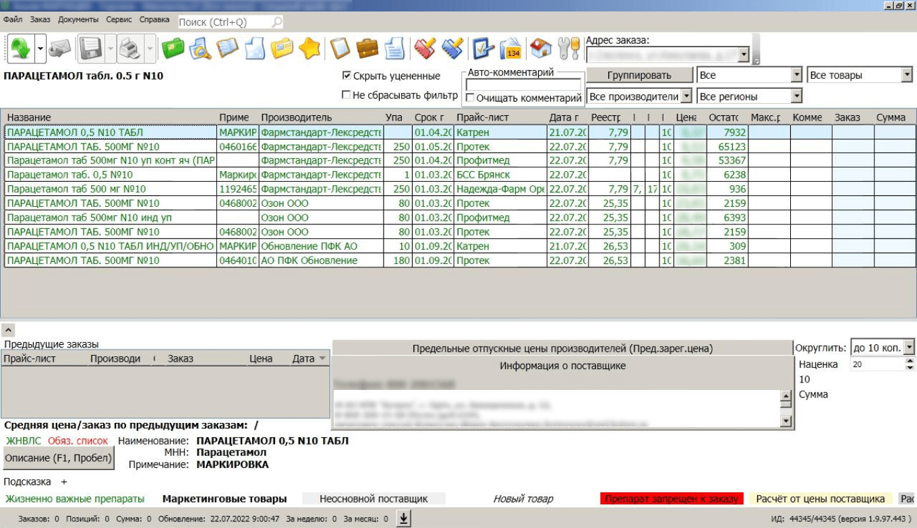This screenshot has width=917, height=528.
Task: Open the 'Все товары' dropdown
Action: point(906,75)
